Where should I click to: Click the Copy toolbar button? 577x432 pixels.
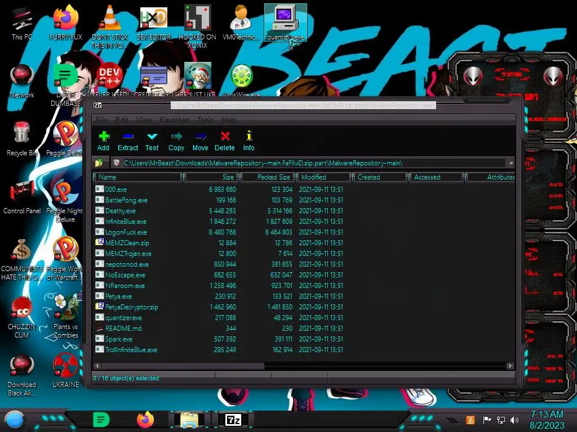tap(176, 141)
